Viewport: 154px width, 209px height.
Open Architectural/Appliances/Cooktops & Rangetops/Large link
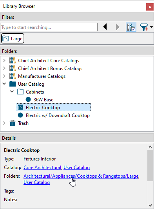point(81,176)
